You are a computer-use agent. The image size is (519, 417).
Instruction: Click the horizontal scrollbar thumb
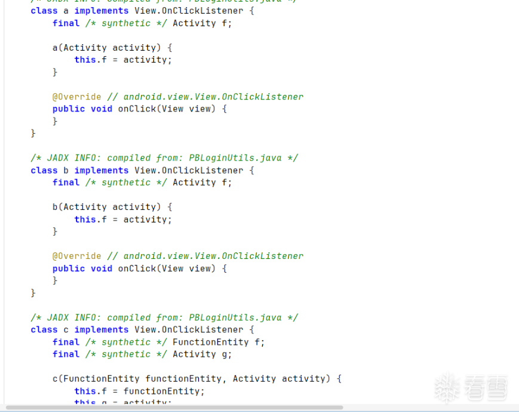tap(174, 407)
